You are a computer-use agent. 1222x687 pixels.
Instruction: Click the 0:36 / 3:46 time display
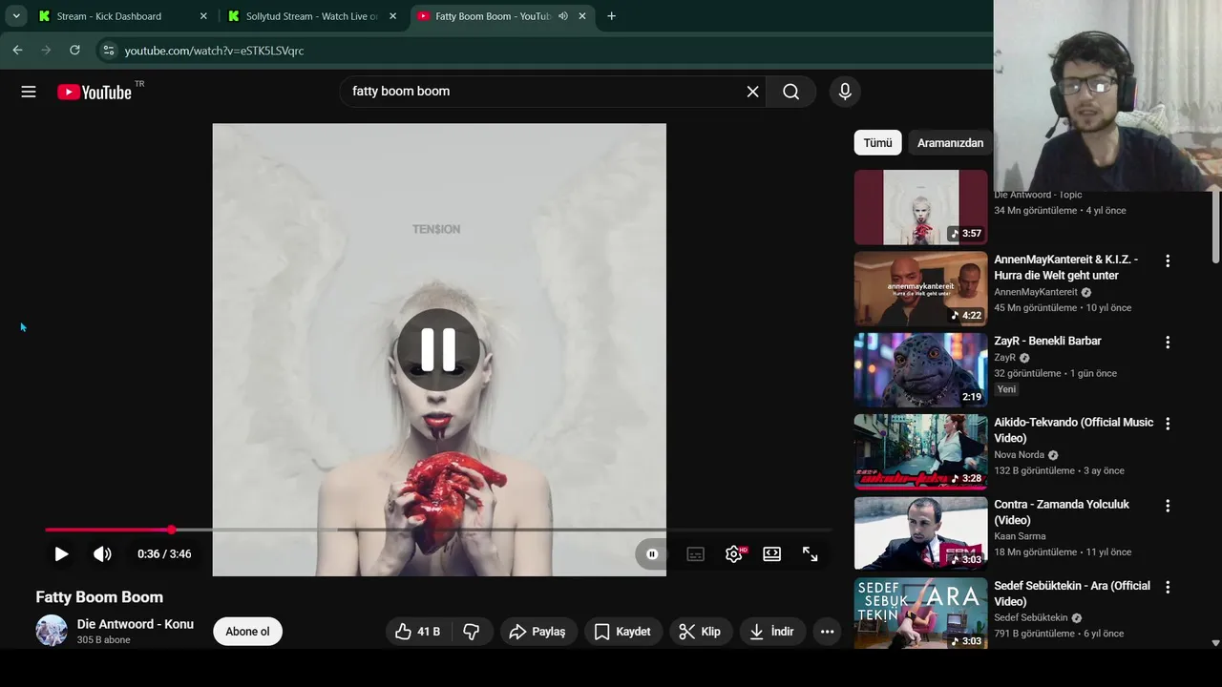coord(164,553)
